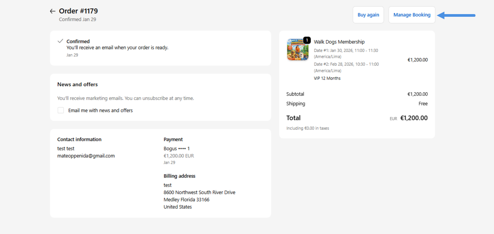Screen dimensions: 494x234
Task: Click the Bogus payment method line
Action: coord(176,149)
